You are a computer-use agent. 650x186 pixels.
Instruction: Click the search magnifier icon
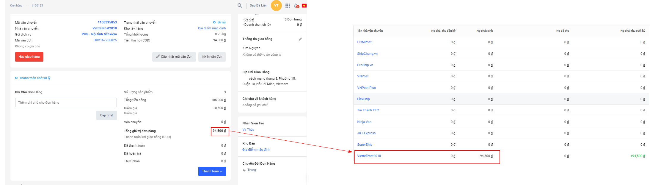pyautogui.click(x=240, y=6)
